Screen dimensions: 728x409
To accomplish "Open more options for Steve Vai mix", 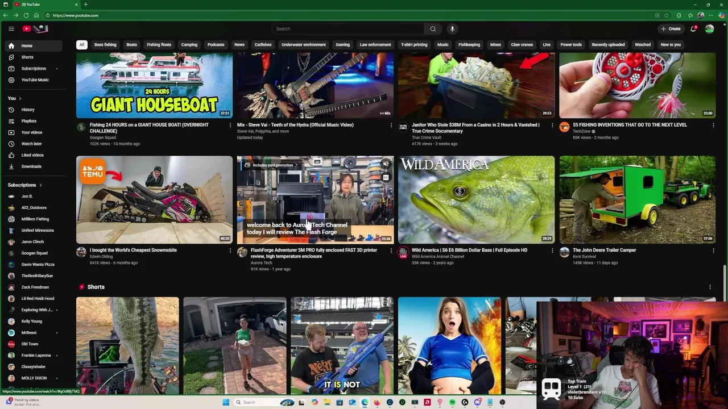I will pos(391,125).
